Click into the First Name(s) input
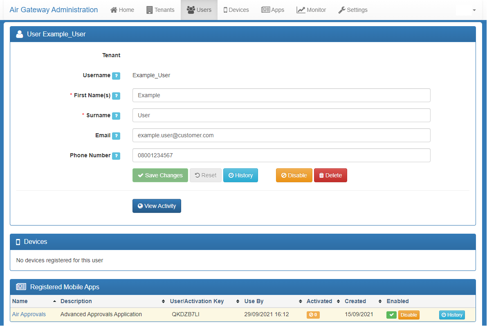The image size is (487, 326). (x=281, y=95)
